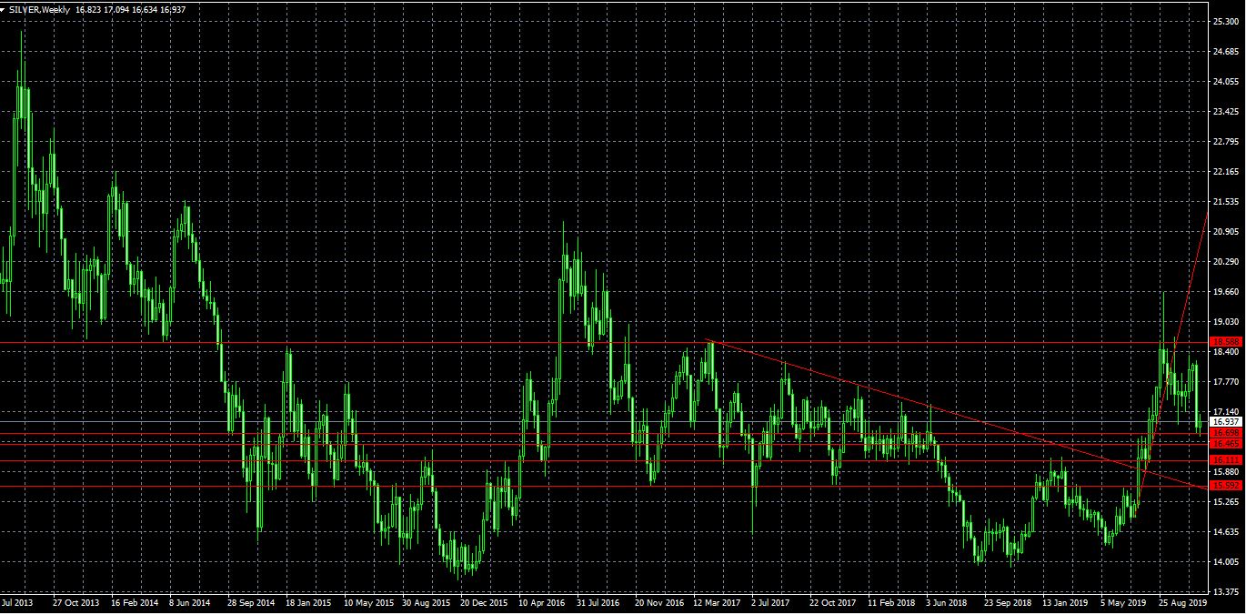Click the 25 Aug 2019 date label

[1181, 602]
